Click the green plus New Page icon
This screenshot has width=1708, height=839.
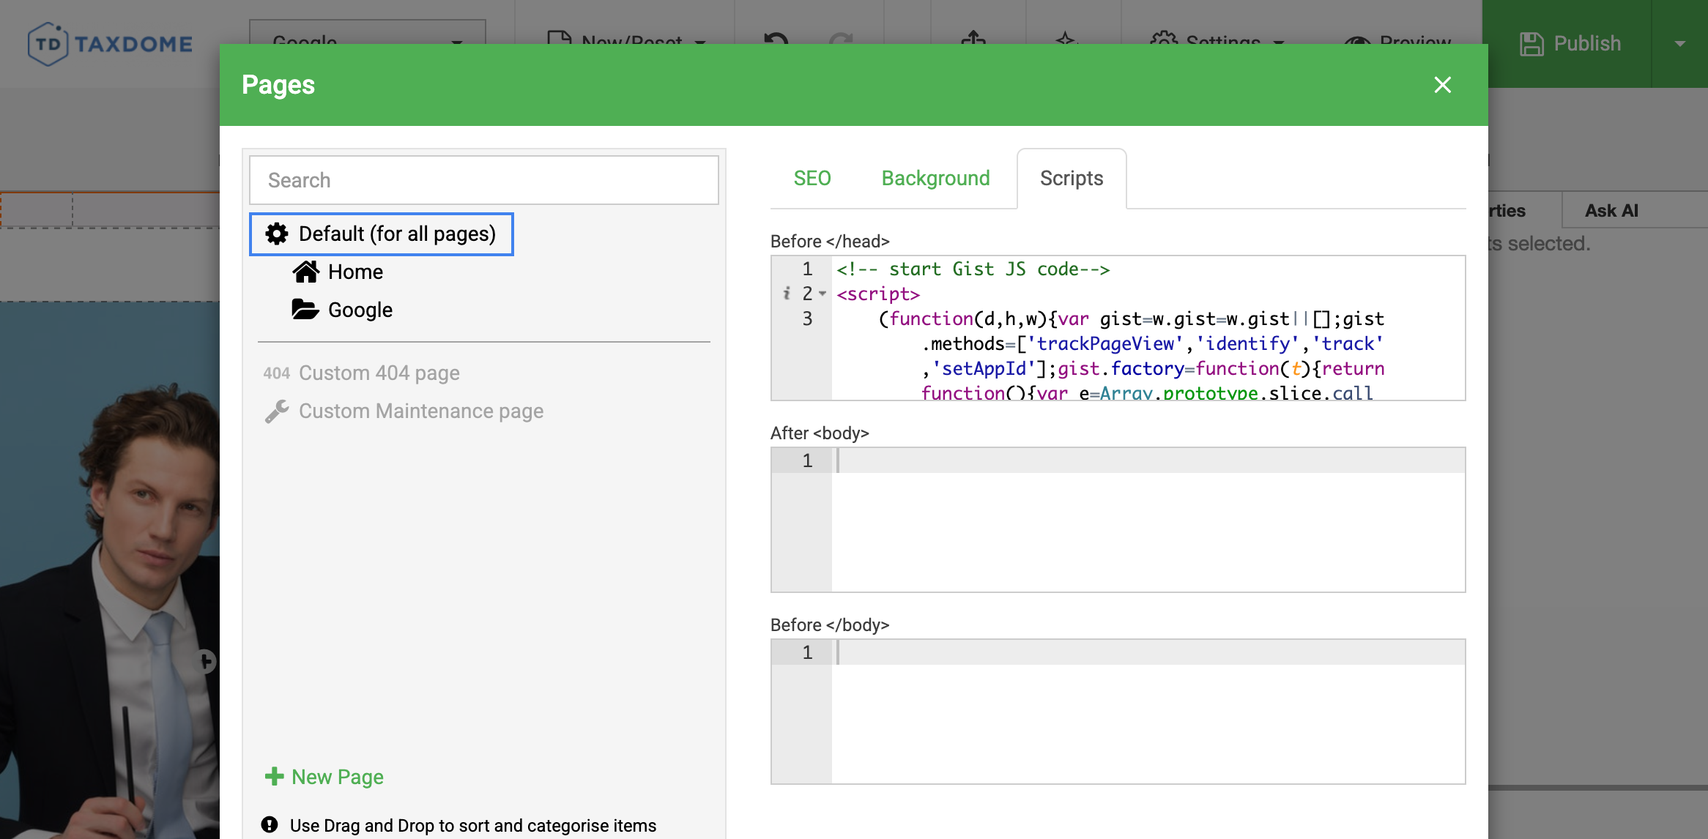[x=274, y=777]
